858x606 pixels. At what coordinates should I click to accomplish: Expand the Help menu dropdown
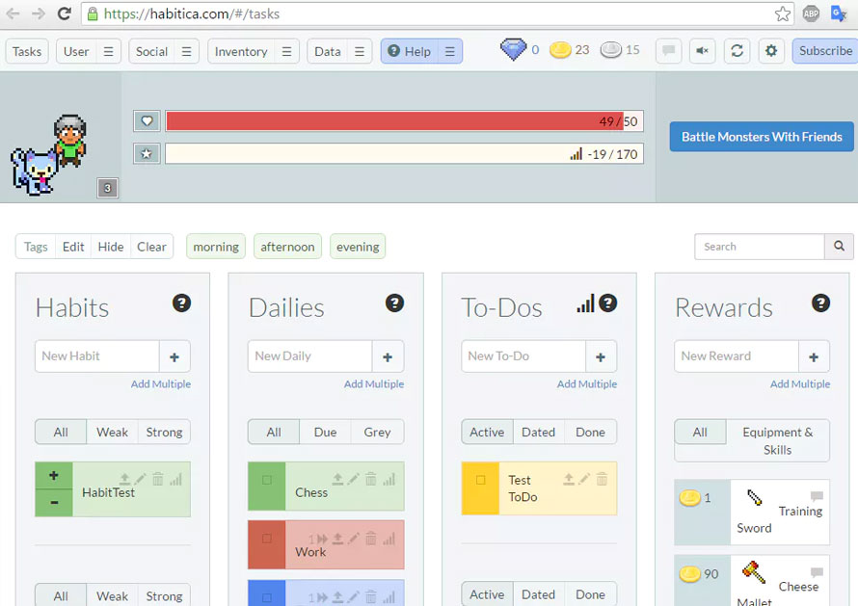449,51
